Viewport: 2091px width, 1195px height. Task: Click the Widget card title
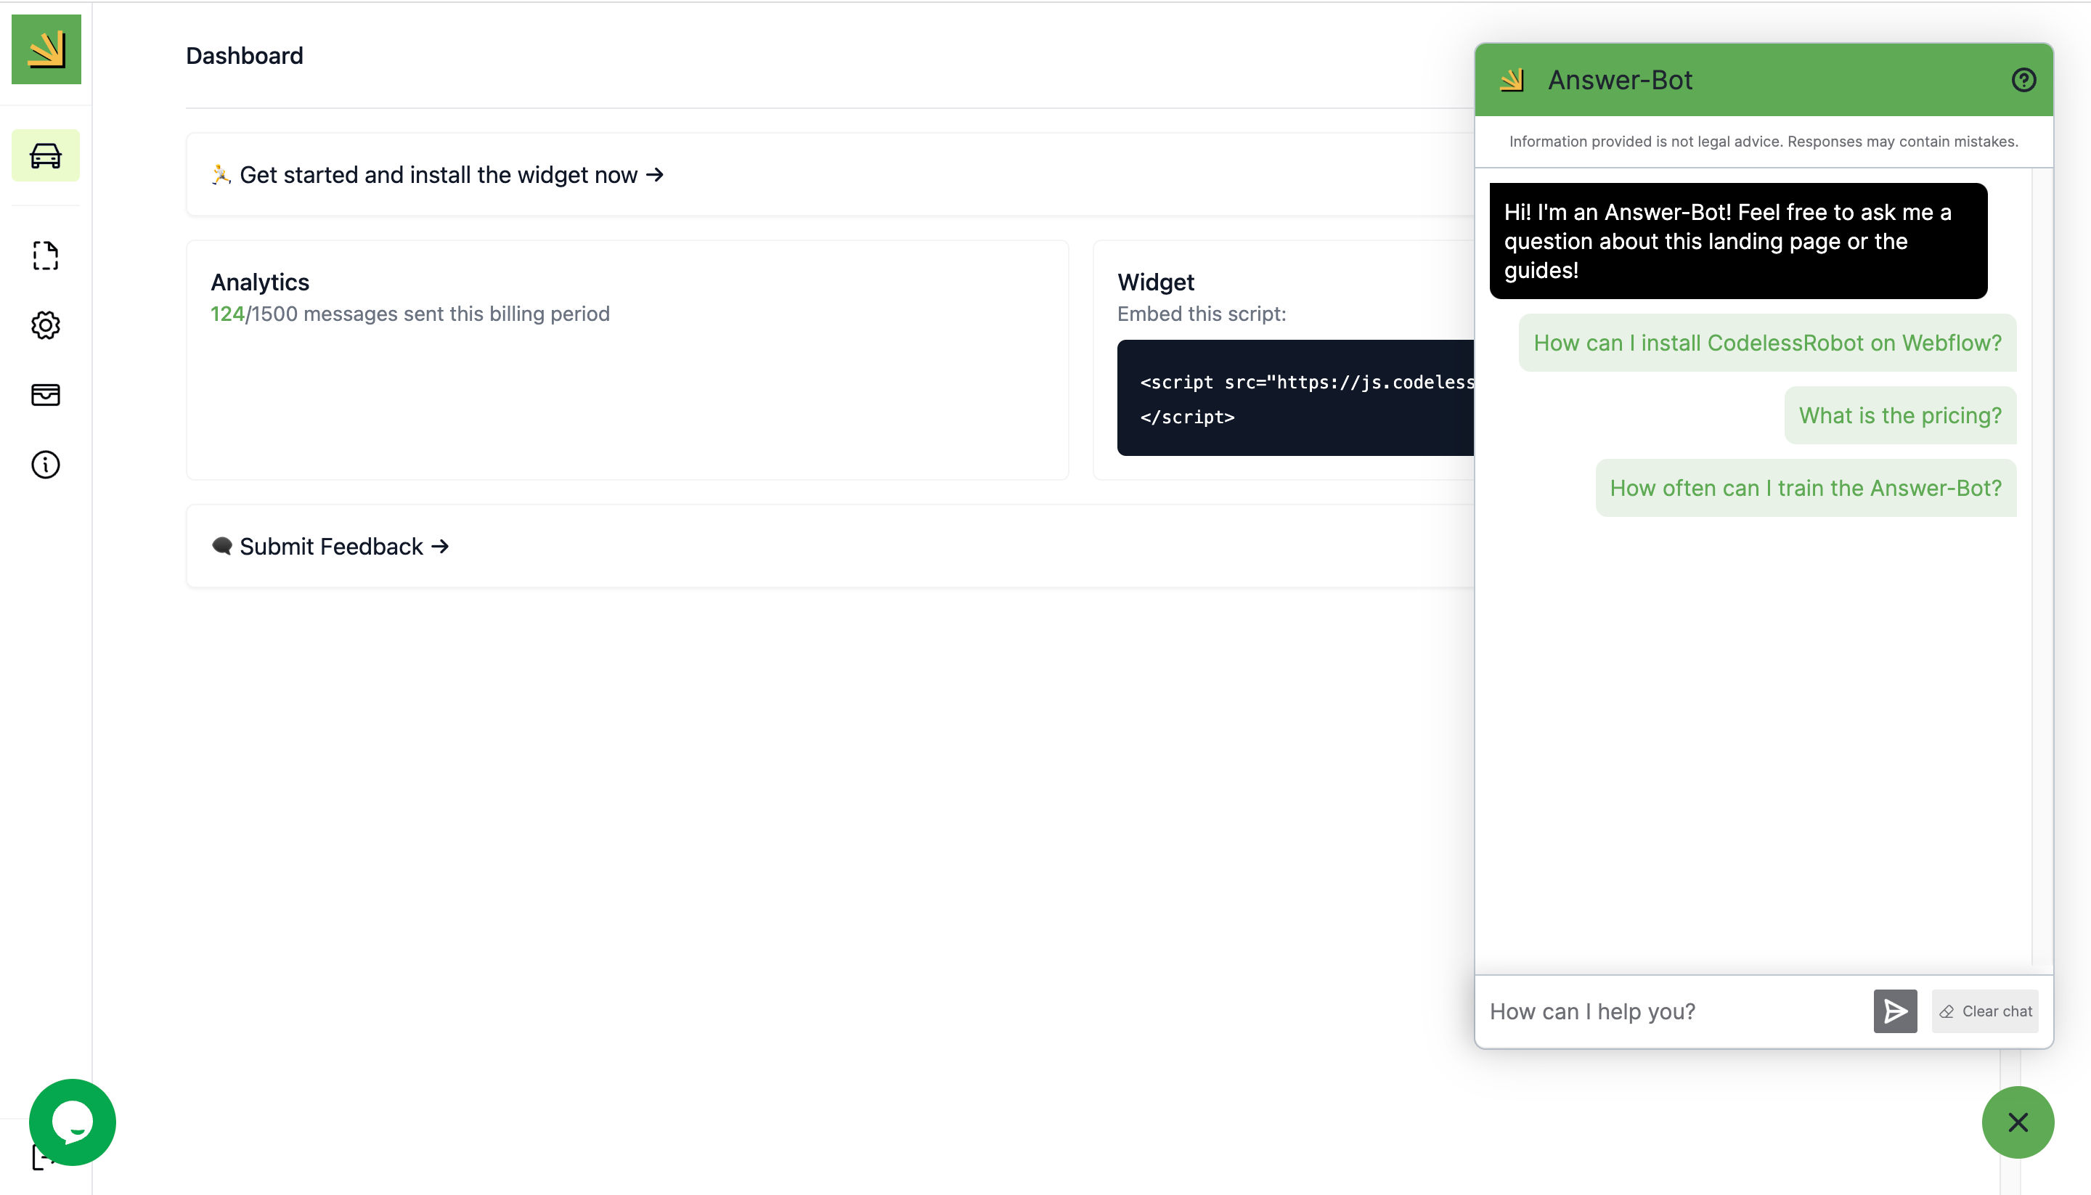click(x=1155, y=282)
